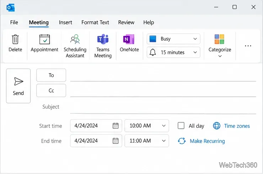Click the Outlook logo in title bar
The height and width of the screenshot is (174, 263).
click(x=11, y=8)
